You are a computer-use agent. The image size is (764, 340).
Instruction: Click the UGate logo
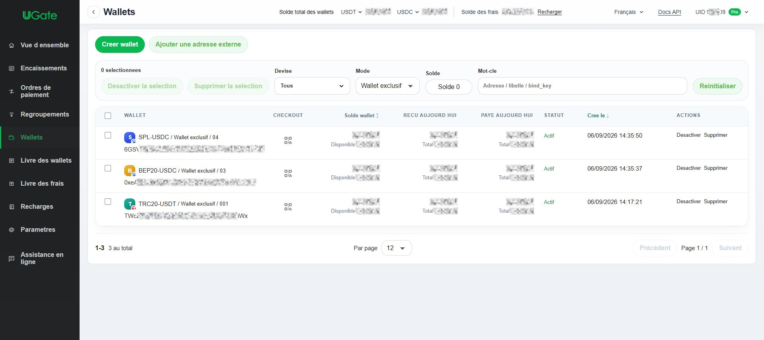tap(40, 16)
